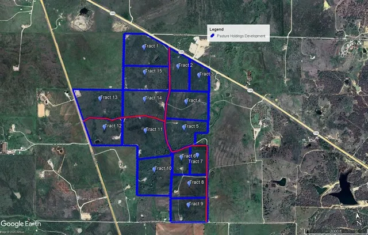This screenshot has width=368, height=235.
Task: Click the Tract 10 placemark pin
Action: (x=155, y=169)
